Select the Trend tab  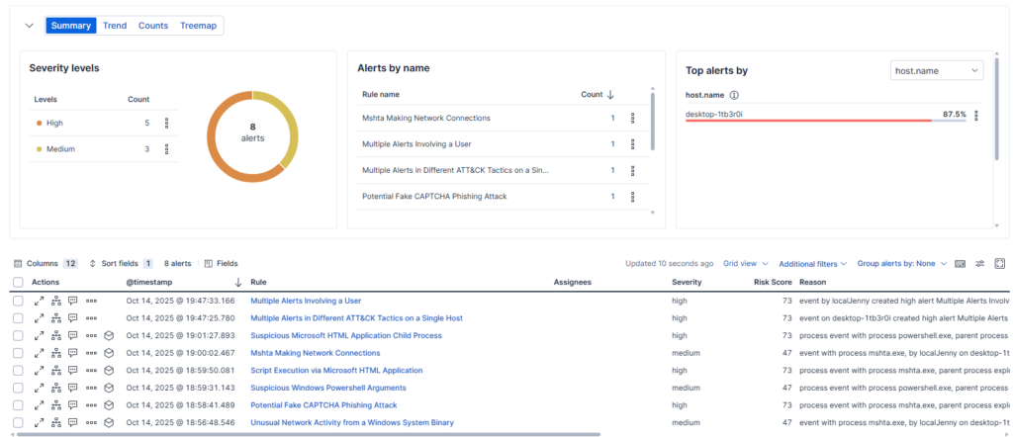click(115, 26)
